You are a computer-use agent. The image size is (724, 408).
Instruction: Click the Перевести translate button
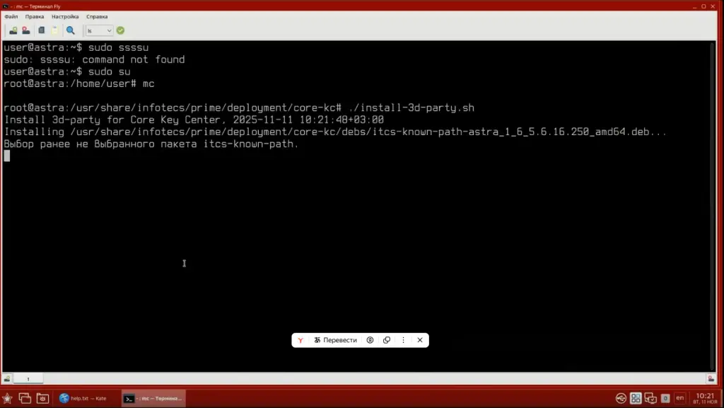[335, 340]
